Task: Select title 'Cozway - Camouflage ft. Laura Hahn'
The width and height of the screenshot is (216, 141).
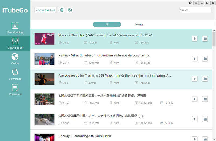Action: point(85,136)
